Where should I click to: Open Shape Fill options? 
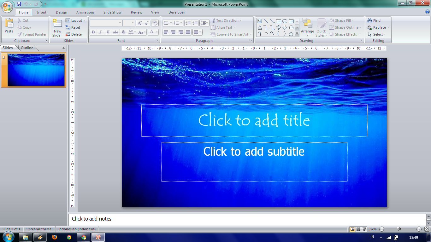click(x=342, y=20)
